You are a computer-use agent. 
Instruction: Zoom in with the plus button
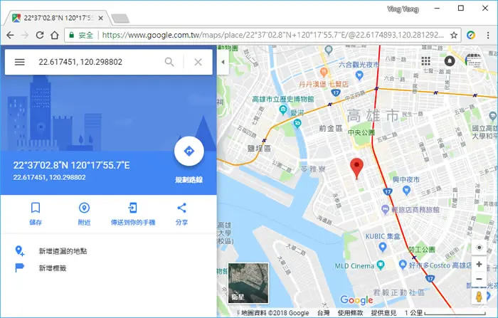[480, 265]
